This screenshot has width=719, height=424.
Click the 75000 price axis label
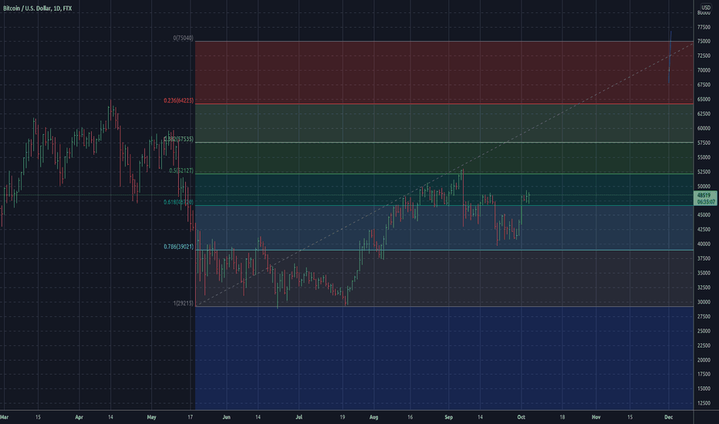click(x=704, y=42)
